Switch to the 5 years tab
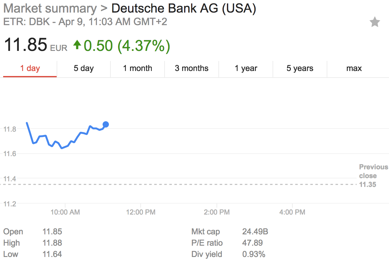389x262 pixels. (x=300, y=68)
